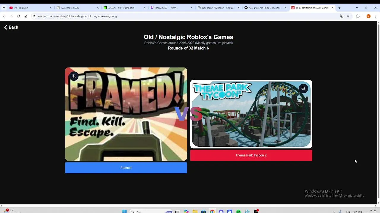Click the Windows taskbar search box
This screenshot has height=213, width=380.
(151, 212)
